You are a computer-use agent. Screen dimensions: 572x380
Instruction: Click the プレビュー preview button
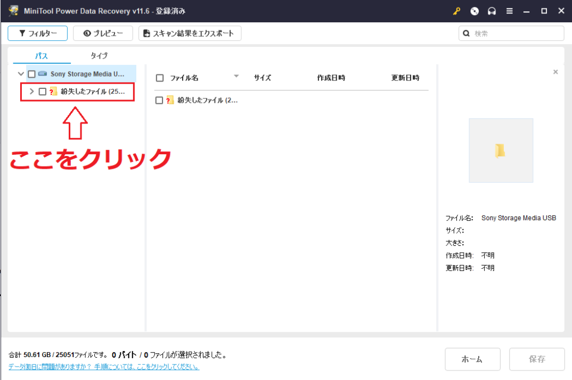pyautogui.click(x=103, y=33)
